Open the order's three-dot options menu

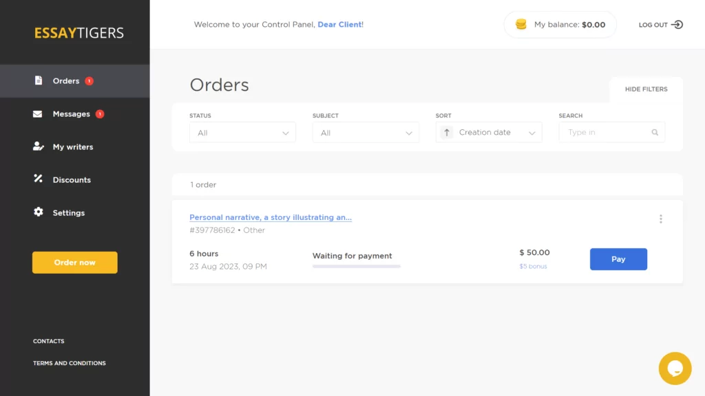660,219
